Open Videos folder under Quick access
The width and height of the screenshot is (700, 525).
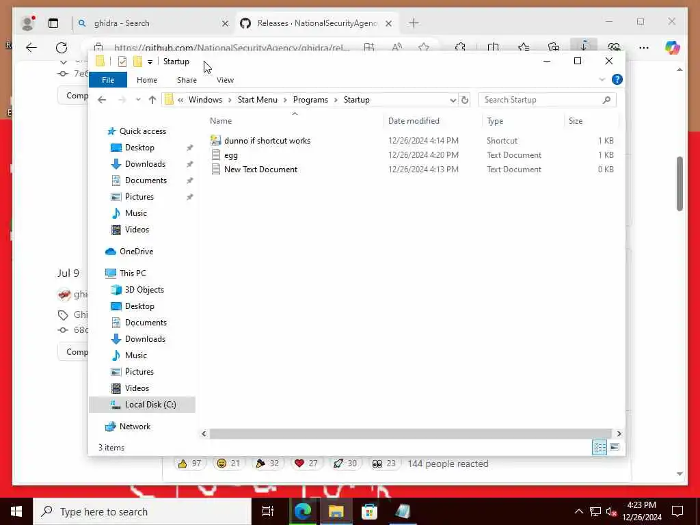(x=137, y=230)
